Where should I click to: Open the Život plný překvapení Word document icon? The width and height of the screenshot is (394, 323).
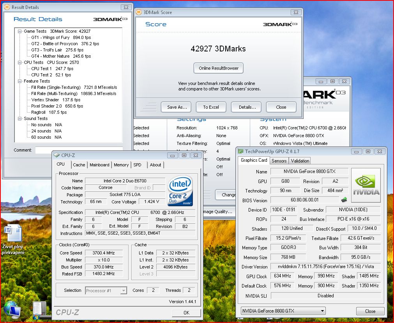point(13,240)
